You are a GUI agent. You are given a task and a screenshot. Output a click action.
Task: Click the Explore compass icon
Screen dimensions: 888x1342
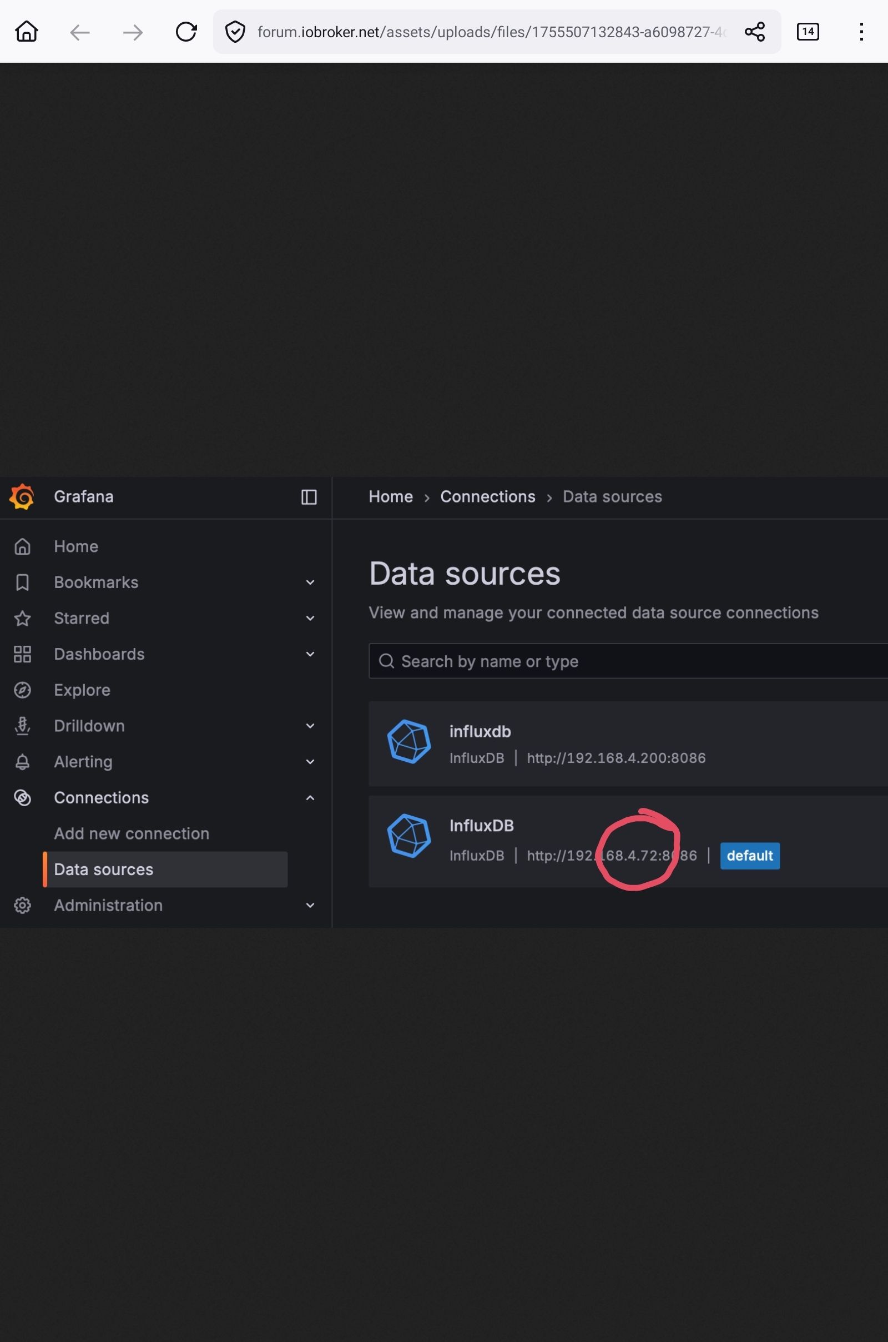(x=22, y=690)
